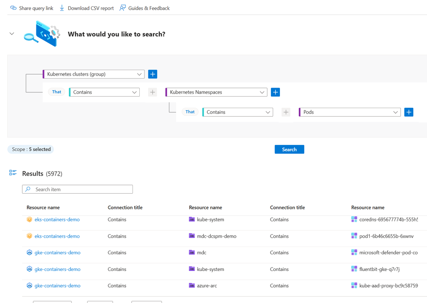This screenshot has width=427, height=303.
Task: Click pod icon beside kube-aad-proxy pod
Action: (354, 285)
